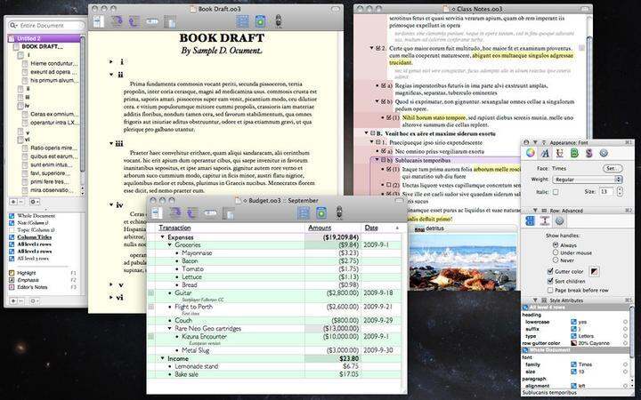Click the column icon in Budget toolbar
Image resolution: width=641 pixels, height=400 pixels.
[228, 213]
